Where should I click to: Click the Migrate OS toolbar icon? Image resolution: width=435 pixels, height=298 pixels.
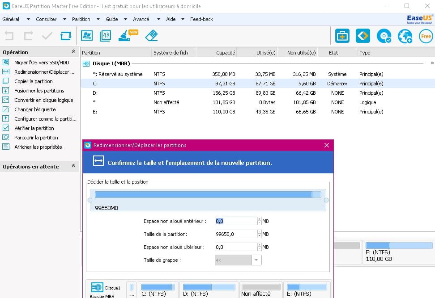[x=86, y=36]
